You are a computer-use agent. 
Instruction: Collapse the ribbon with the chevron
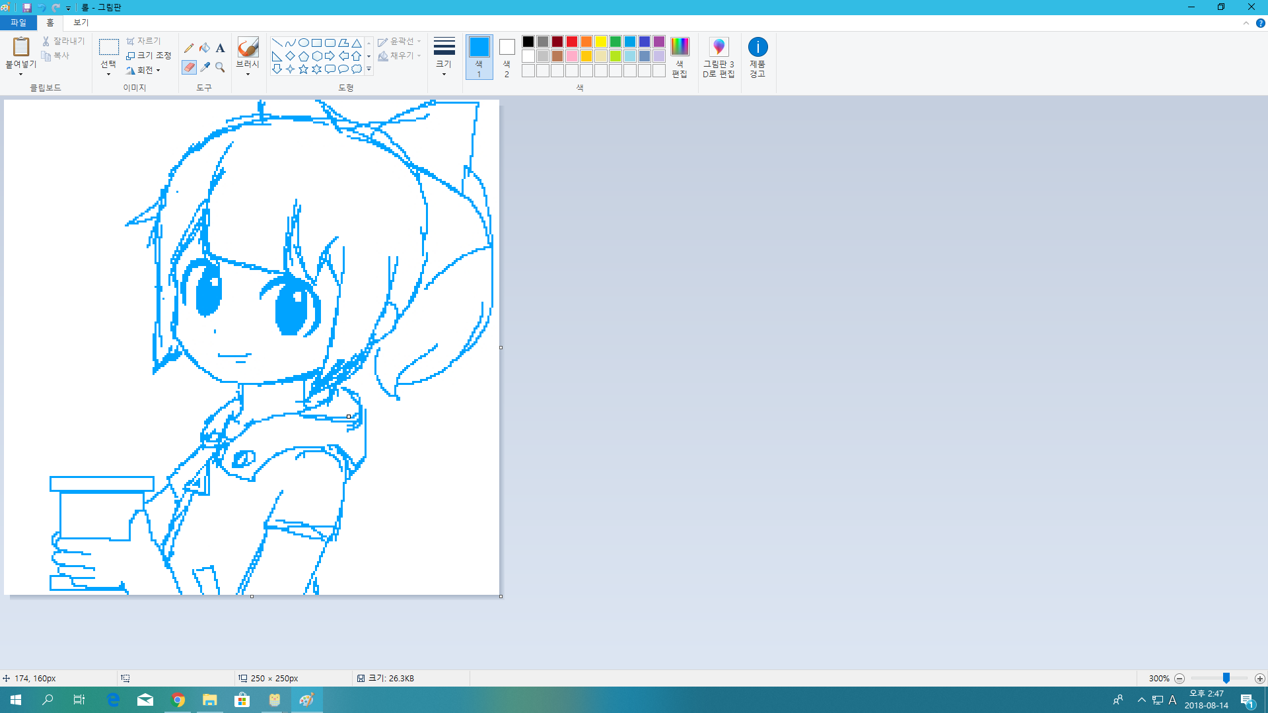(1246, 23)
